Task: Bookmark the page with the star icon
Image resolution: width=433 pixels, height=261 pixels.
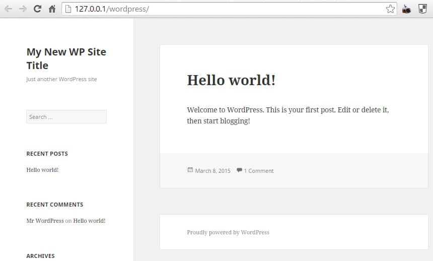Action: [390, 9]
